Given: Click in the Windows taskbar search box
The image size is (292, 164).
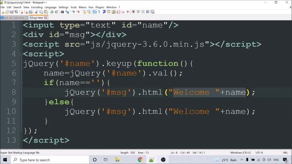Looking at the screenshot, I should [x=50, y=160].
